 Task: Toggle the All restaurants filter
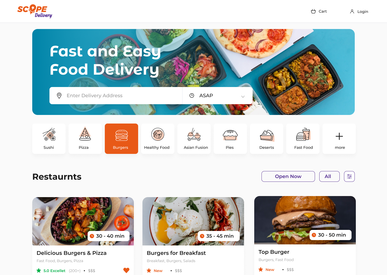click(329, 176)
